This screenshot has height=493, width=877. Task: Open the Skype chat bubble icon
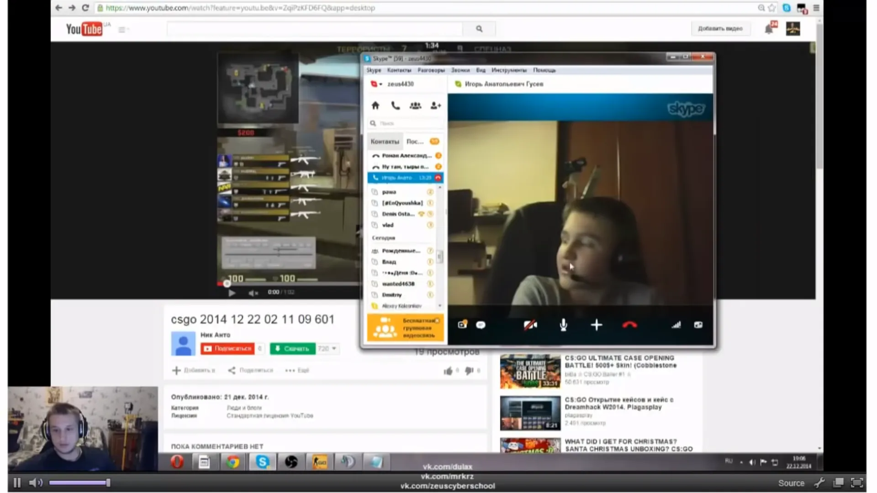click(481, 325)
